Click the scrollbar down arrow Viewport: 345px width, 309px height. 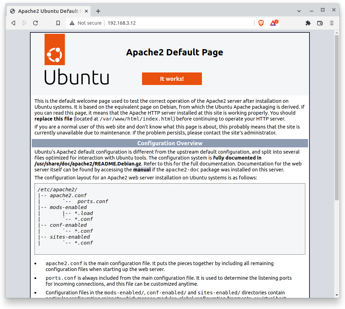[x=337, y=295]
